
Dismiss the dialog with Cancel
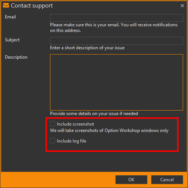point(167,180)
